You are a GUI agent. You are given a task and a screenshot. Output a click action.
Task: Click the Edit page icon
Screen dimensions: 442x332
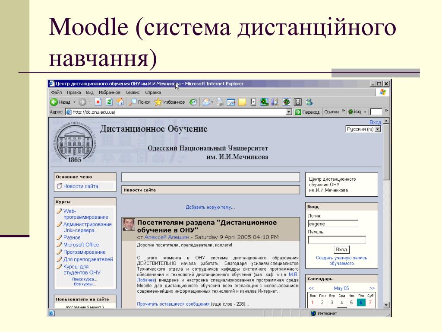click(x=231, y=102)
